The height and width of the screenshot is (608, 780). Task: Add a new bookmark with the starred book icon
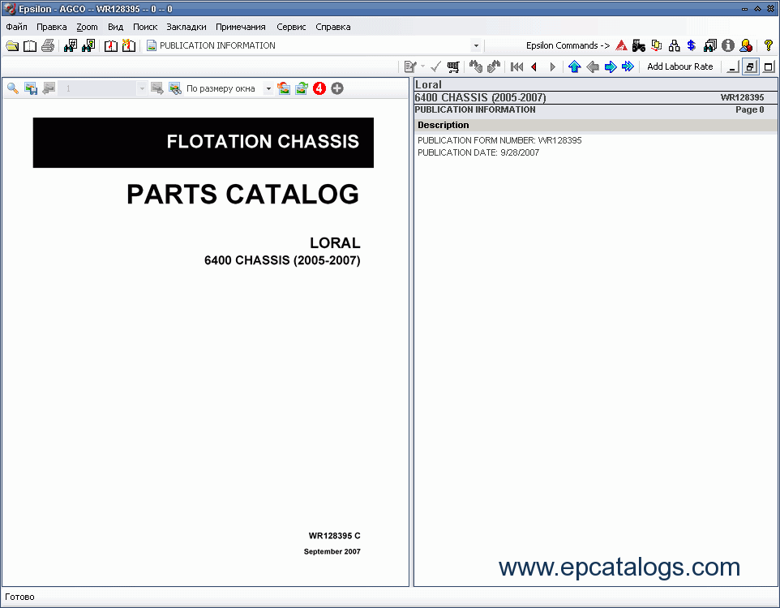(129, 45)
